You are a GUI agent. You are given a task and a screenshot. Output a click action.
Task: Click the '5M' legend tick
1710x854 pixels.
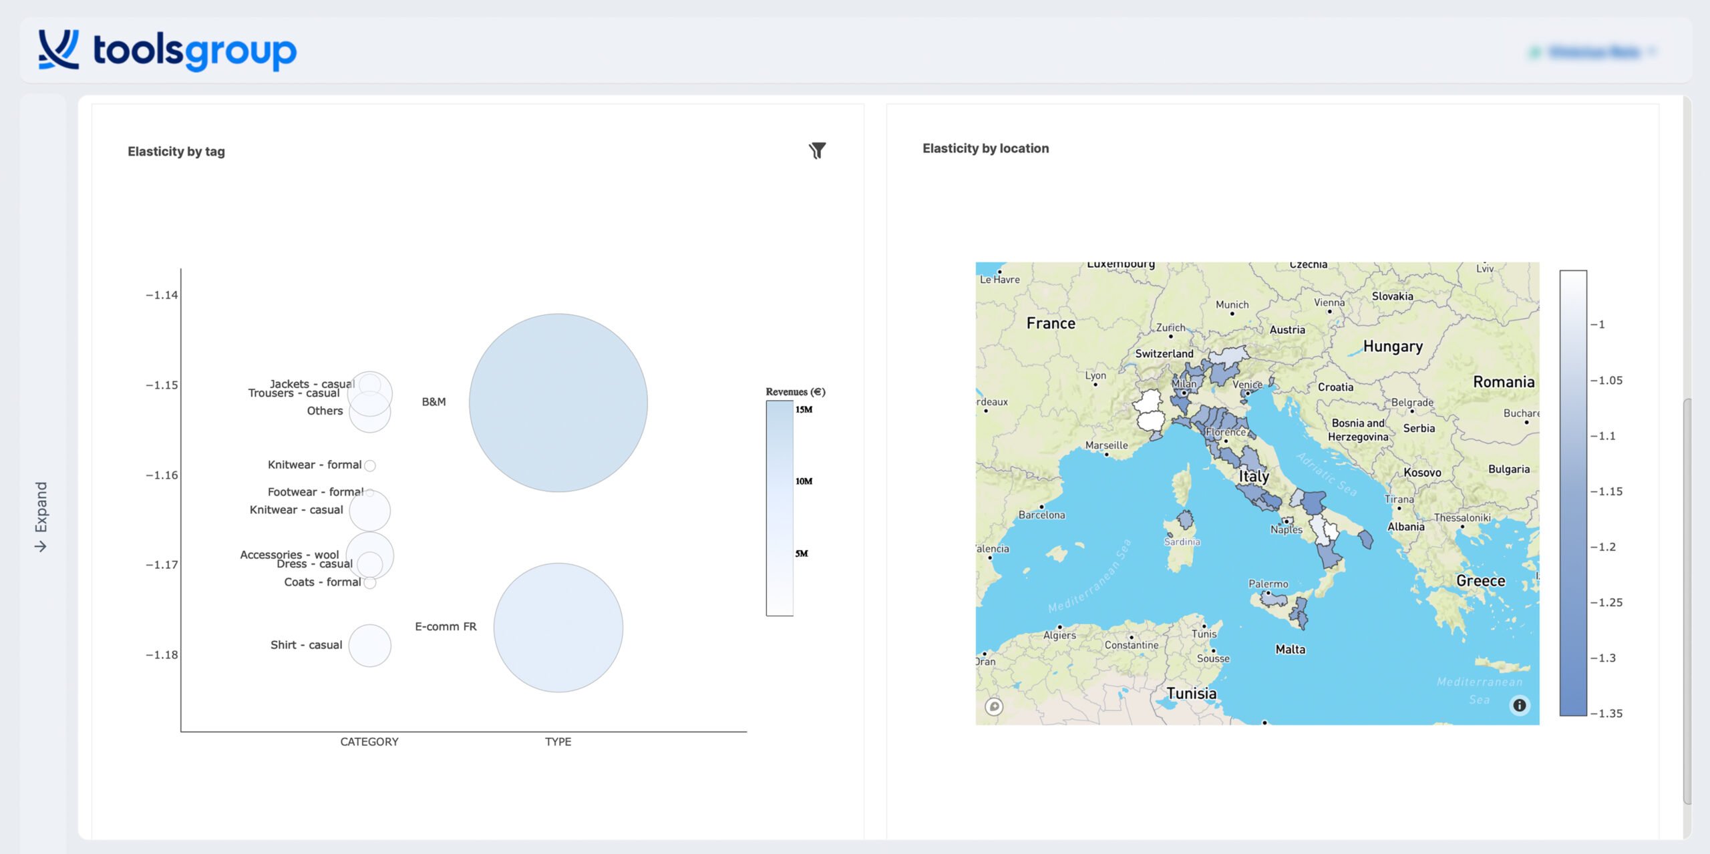coord(802,554)
